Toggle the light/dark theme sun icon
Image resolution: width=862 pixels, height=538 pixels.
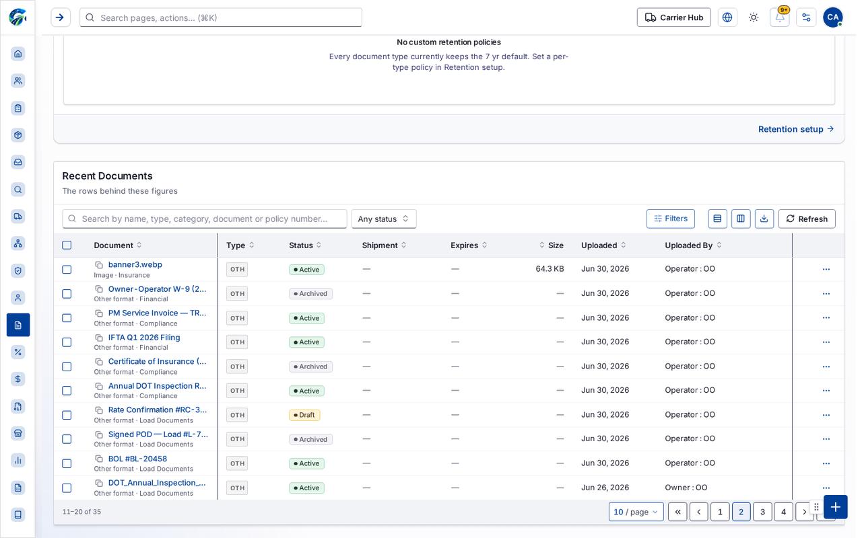(x=754, y=17)
